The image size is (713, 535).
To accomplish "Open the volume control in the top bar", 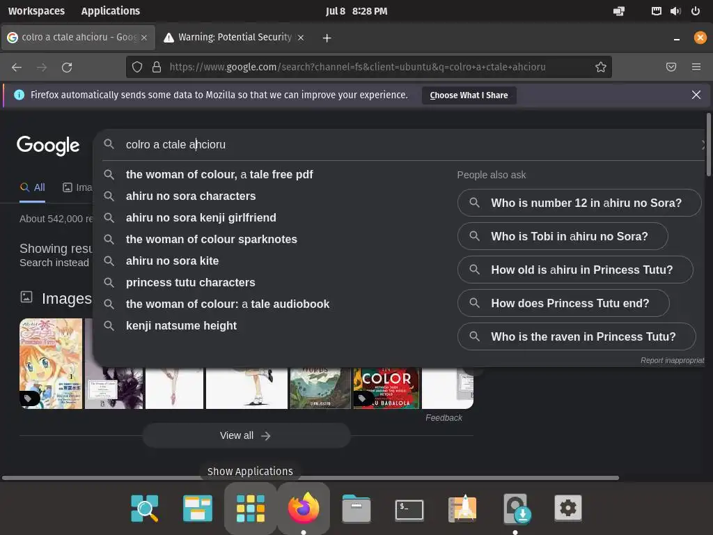I will tap(675, 11).
